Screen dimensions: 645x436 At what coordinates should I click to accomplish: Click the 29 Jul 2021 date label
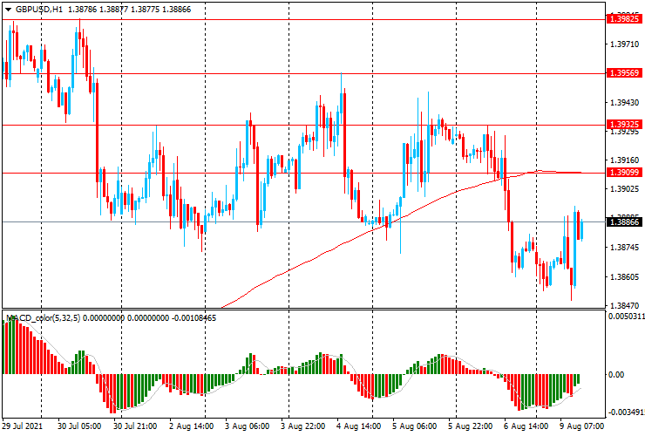22,426
